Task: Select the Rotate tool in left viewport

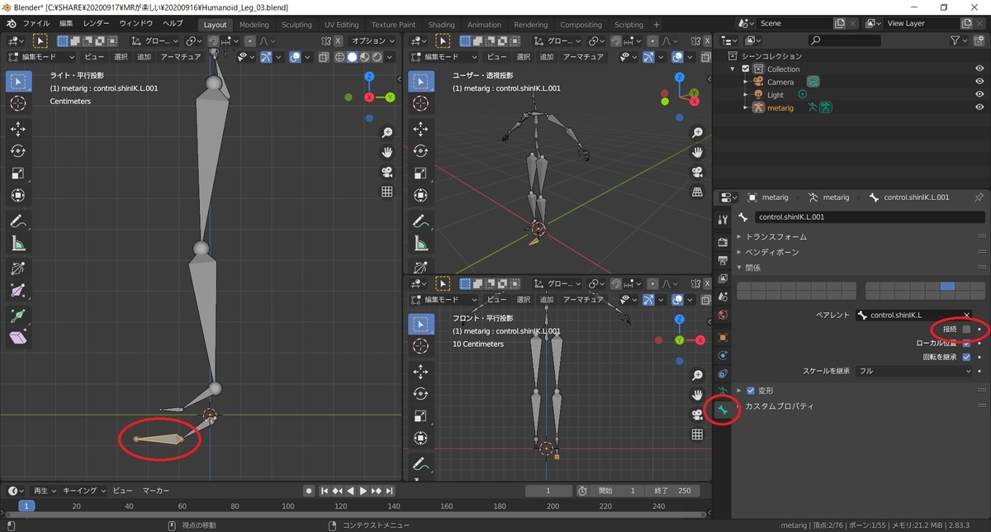Action: [x=18, y=151]
